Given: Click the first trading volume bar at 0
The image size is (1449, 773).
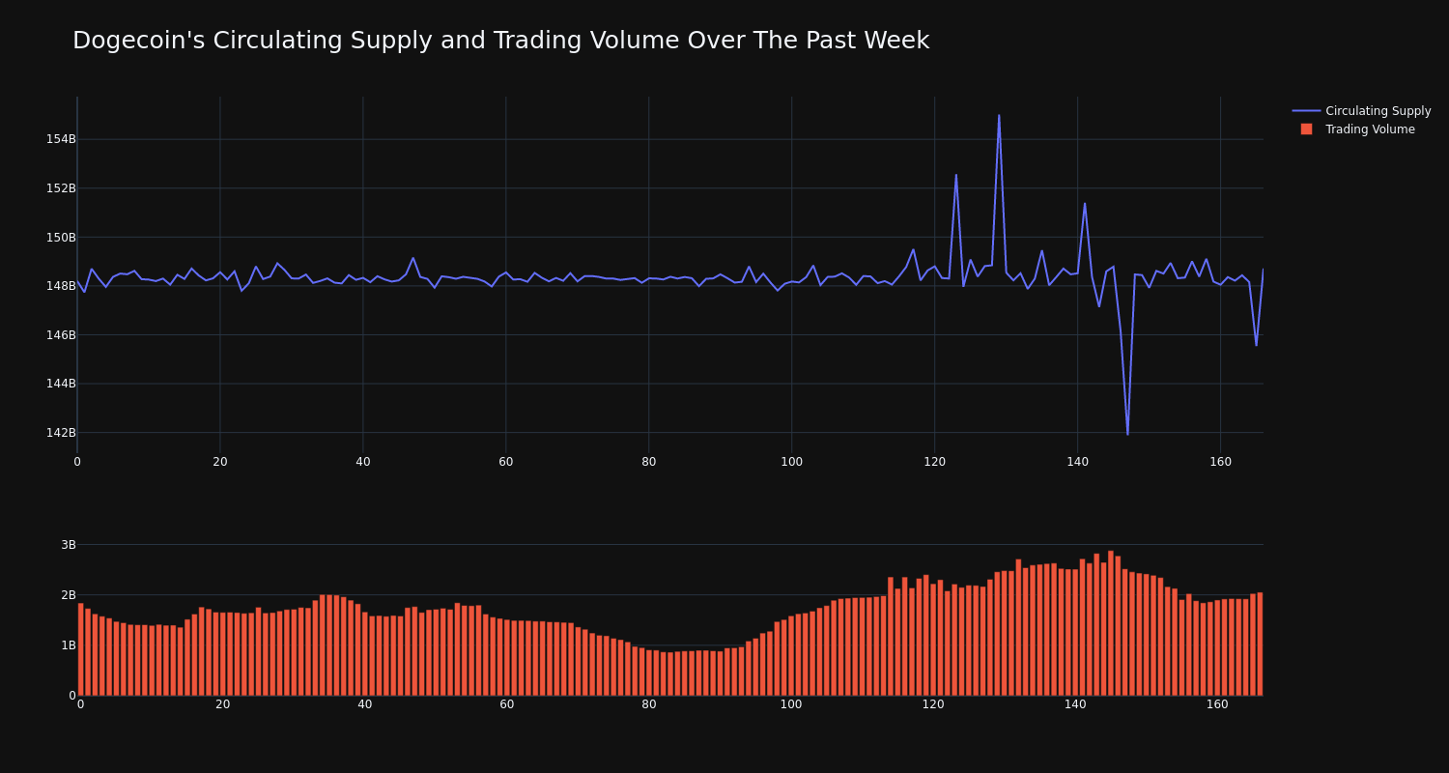Looking at the screenshot, I should point(80,649).
